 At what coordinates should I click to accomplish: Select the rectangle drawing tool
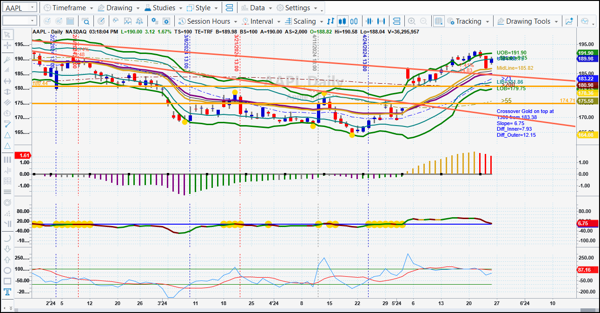click(x=7, y=281)
